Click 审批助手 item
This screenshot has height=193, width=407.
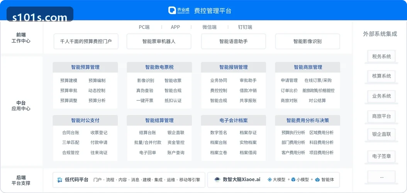click(x=248, y=80)
